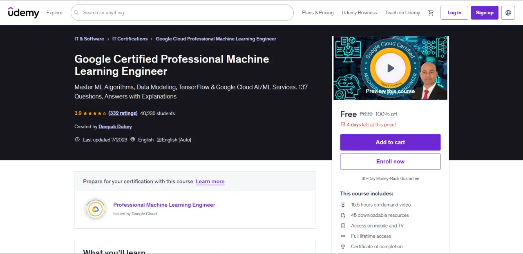Click '45 downloadable resources' text
523x254 pixels.
[x=380, y=215]
